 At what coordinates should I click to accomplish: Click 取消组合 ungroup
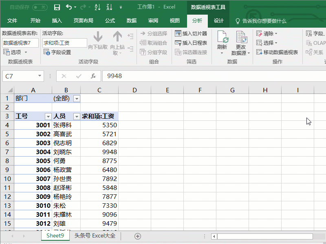point(154,43)
